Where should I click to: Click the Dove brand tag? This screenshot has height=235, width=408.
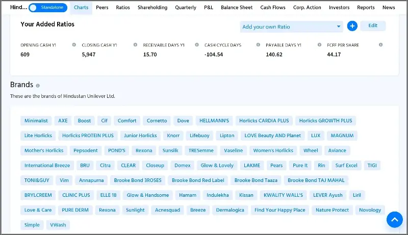(x=183, y=121)
